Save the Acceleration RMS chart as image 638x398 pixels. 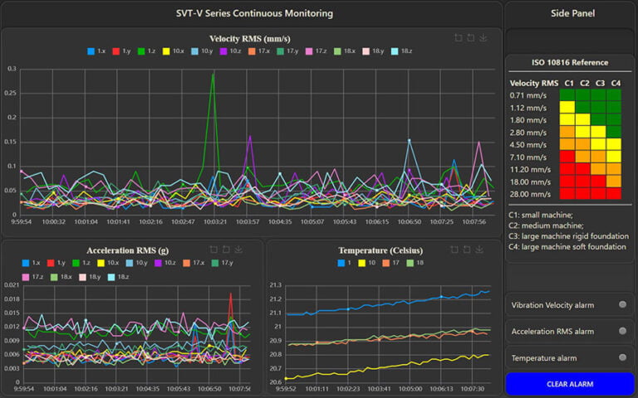pos(239,249)
